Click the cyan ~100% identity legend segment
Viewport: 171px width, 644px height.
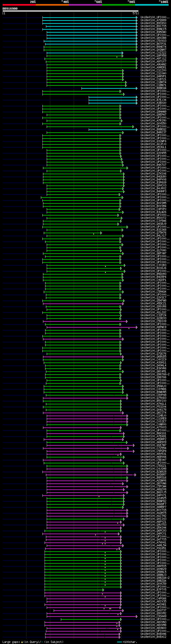[152, 5]
